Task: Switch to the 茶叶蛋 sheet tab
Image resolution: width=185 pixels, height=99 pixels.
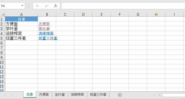Action: [60, 94]
